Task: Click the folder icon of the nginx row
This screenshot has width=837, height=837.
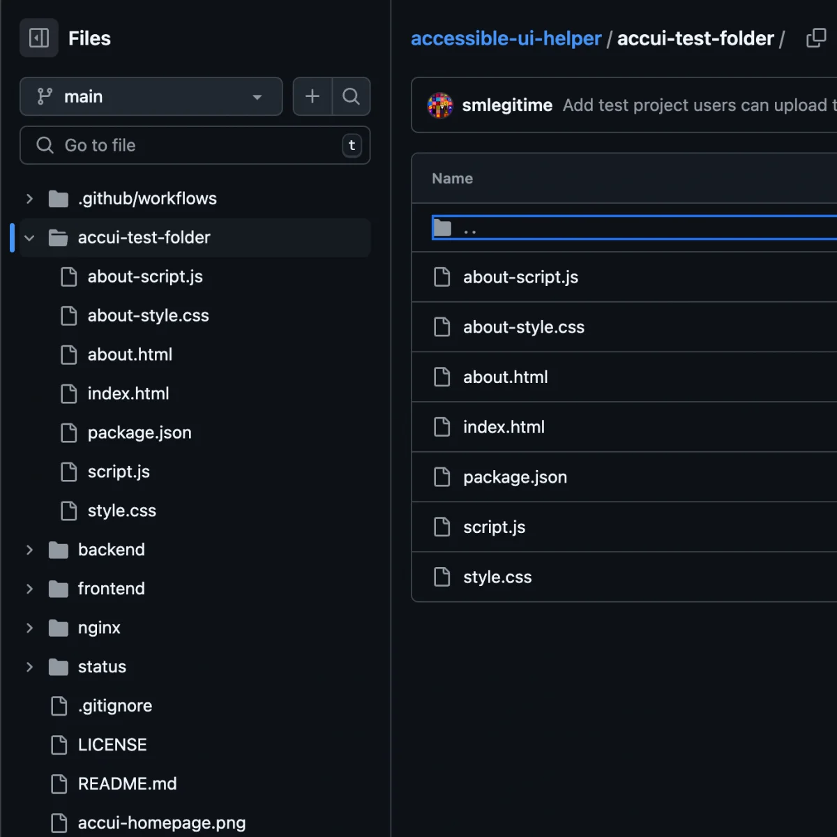Action: tap(59, 628)
